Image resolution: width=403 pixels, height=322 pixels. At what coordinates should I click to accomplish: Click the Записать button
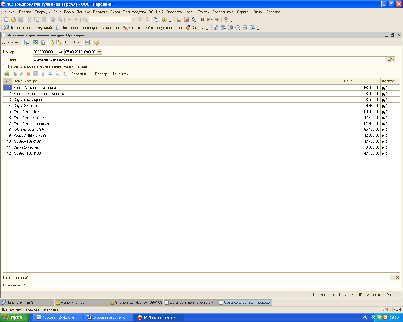(x=375, y=295)
